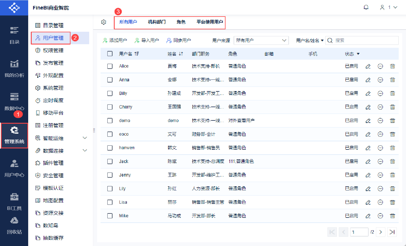The height and width of the screenshot is (246, 406).
Task: Open the notification bell icon
Action: (x=366, y=7)
